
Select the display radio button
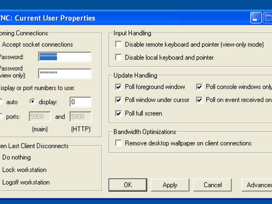[32, 102]
